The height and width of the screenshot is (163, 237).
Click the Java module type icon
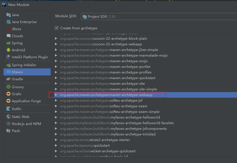8,15
